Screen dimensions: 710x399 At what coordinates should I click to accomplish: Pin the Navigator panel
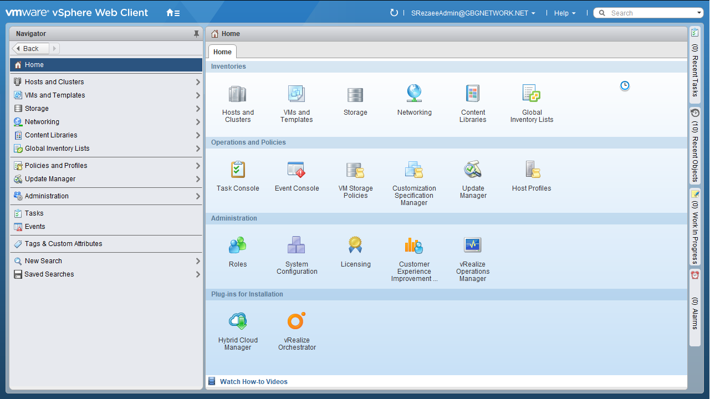196,34
